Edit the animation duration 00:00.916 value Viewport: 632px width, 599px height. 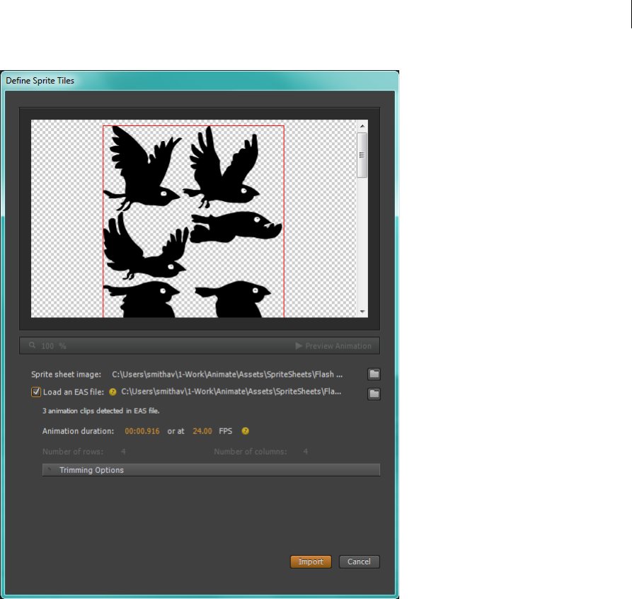click(142, 430)
